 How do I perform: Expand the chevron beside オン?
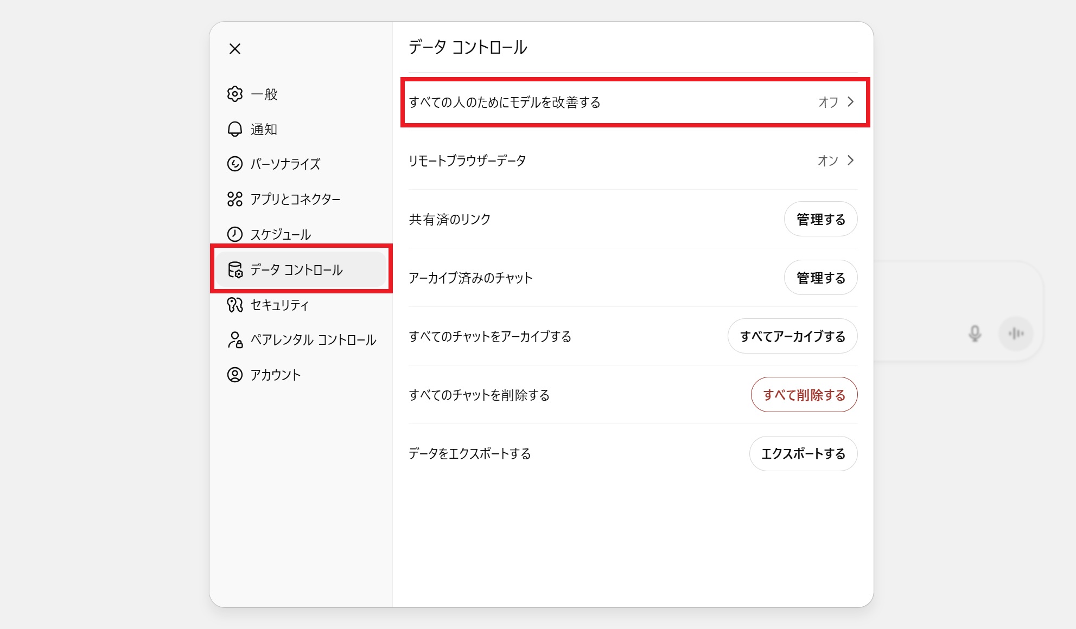(850, 161)
